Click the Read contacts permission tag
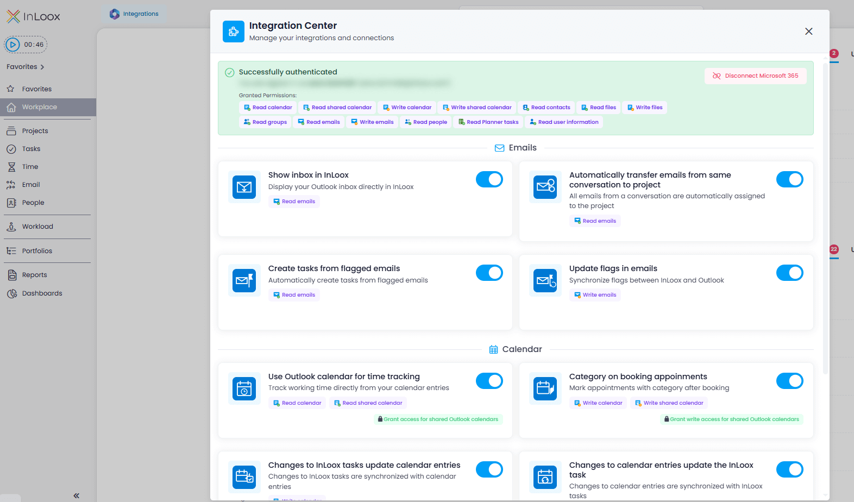The width and height of the screenshot is (854, 502). (x=547, y=108)
